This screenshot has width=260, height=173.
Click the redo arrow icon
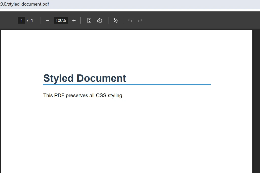click(140, 20)
